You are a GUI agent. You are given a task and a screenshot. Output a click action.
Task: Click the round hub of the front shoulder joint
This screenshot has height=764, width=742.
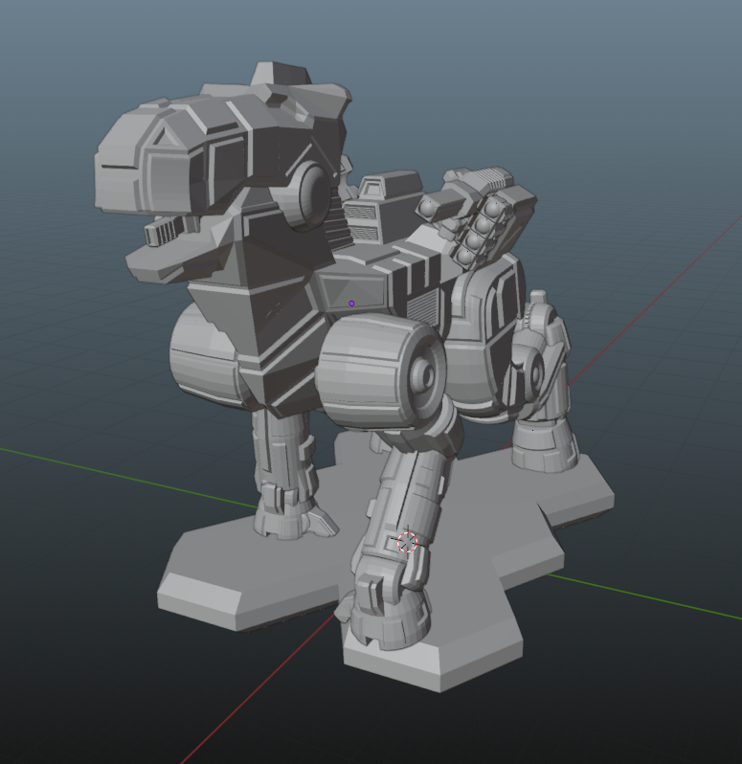(x=425, y=375)
